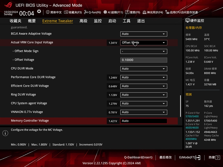Open the CPU DLVR Mode dropdown
The height and width of the screenshot is (167, 223).
coord(144,68)
